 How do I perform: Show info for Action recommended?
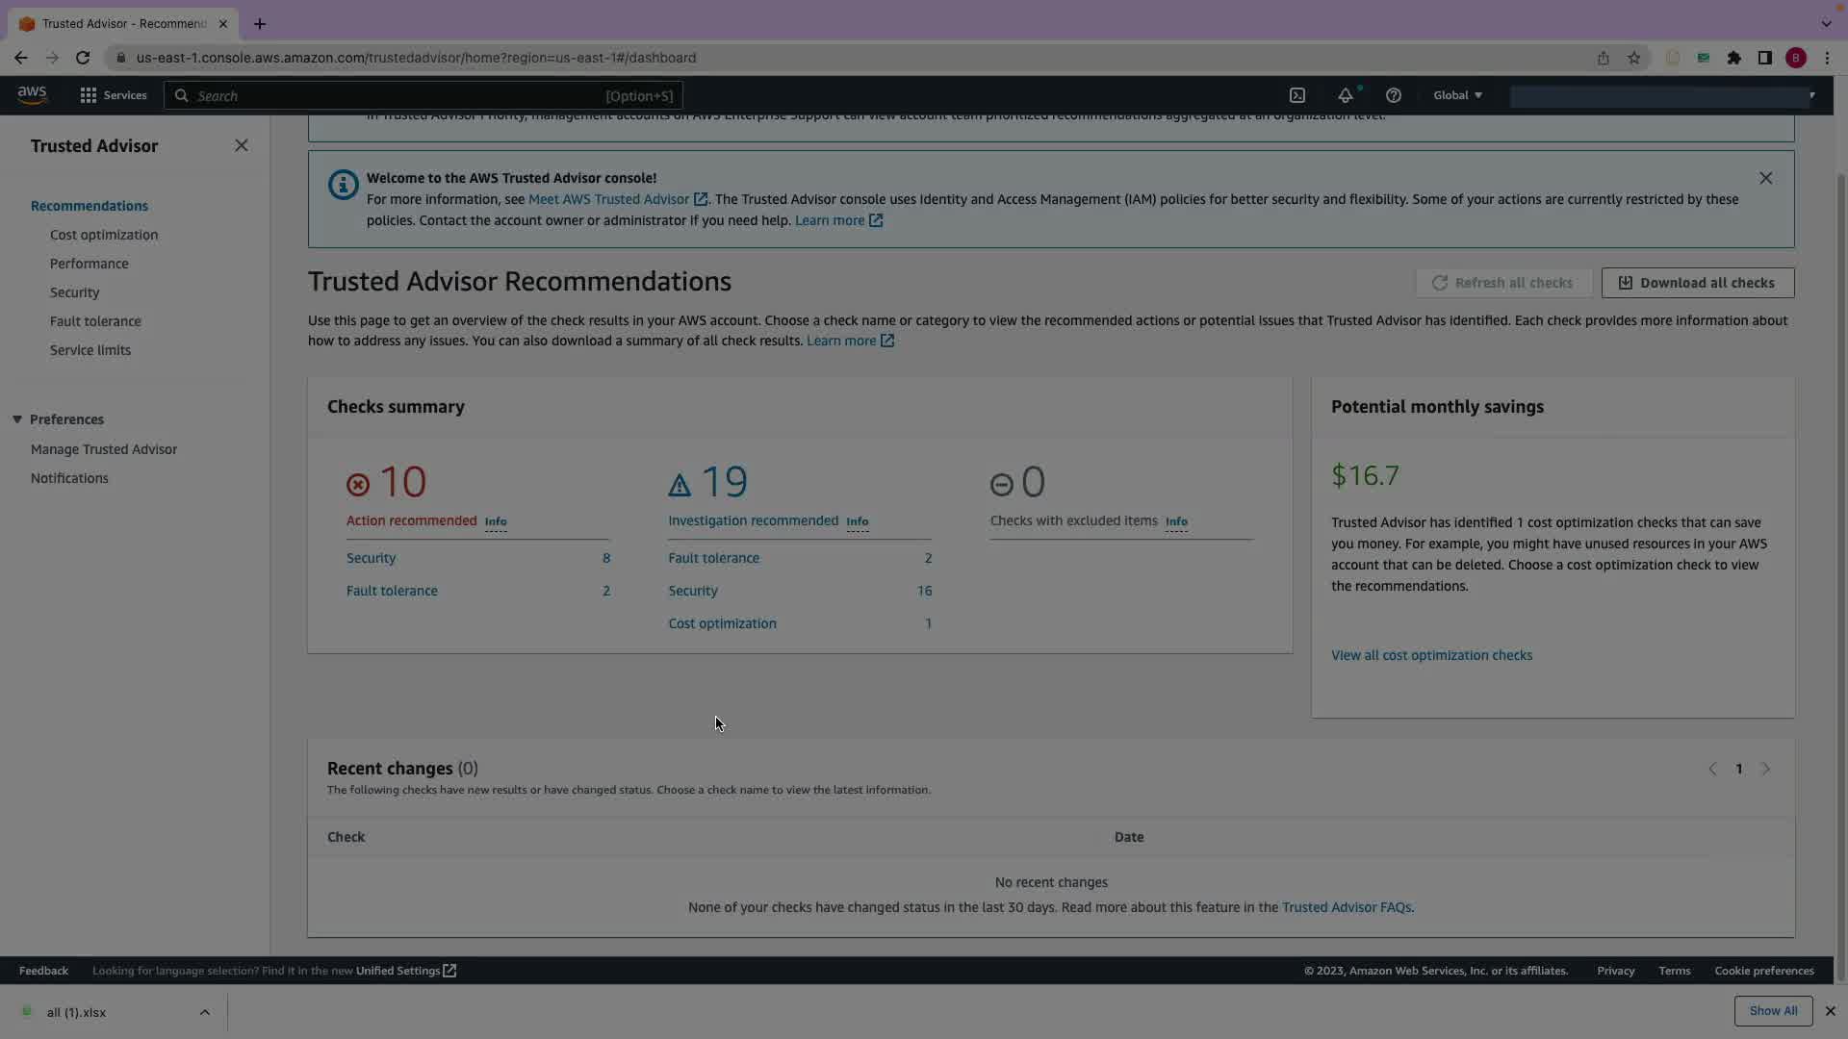coord(496,521)
